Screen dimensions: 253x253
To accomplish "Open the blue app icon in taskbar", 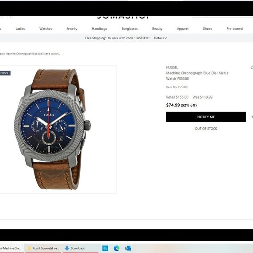I will 105,248.
